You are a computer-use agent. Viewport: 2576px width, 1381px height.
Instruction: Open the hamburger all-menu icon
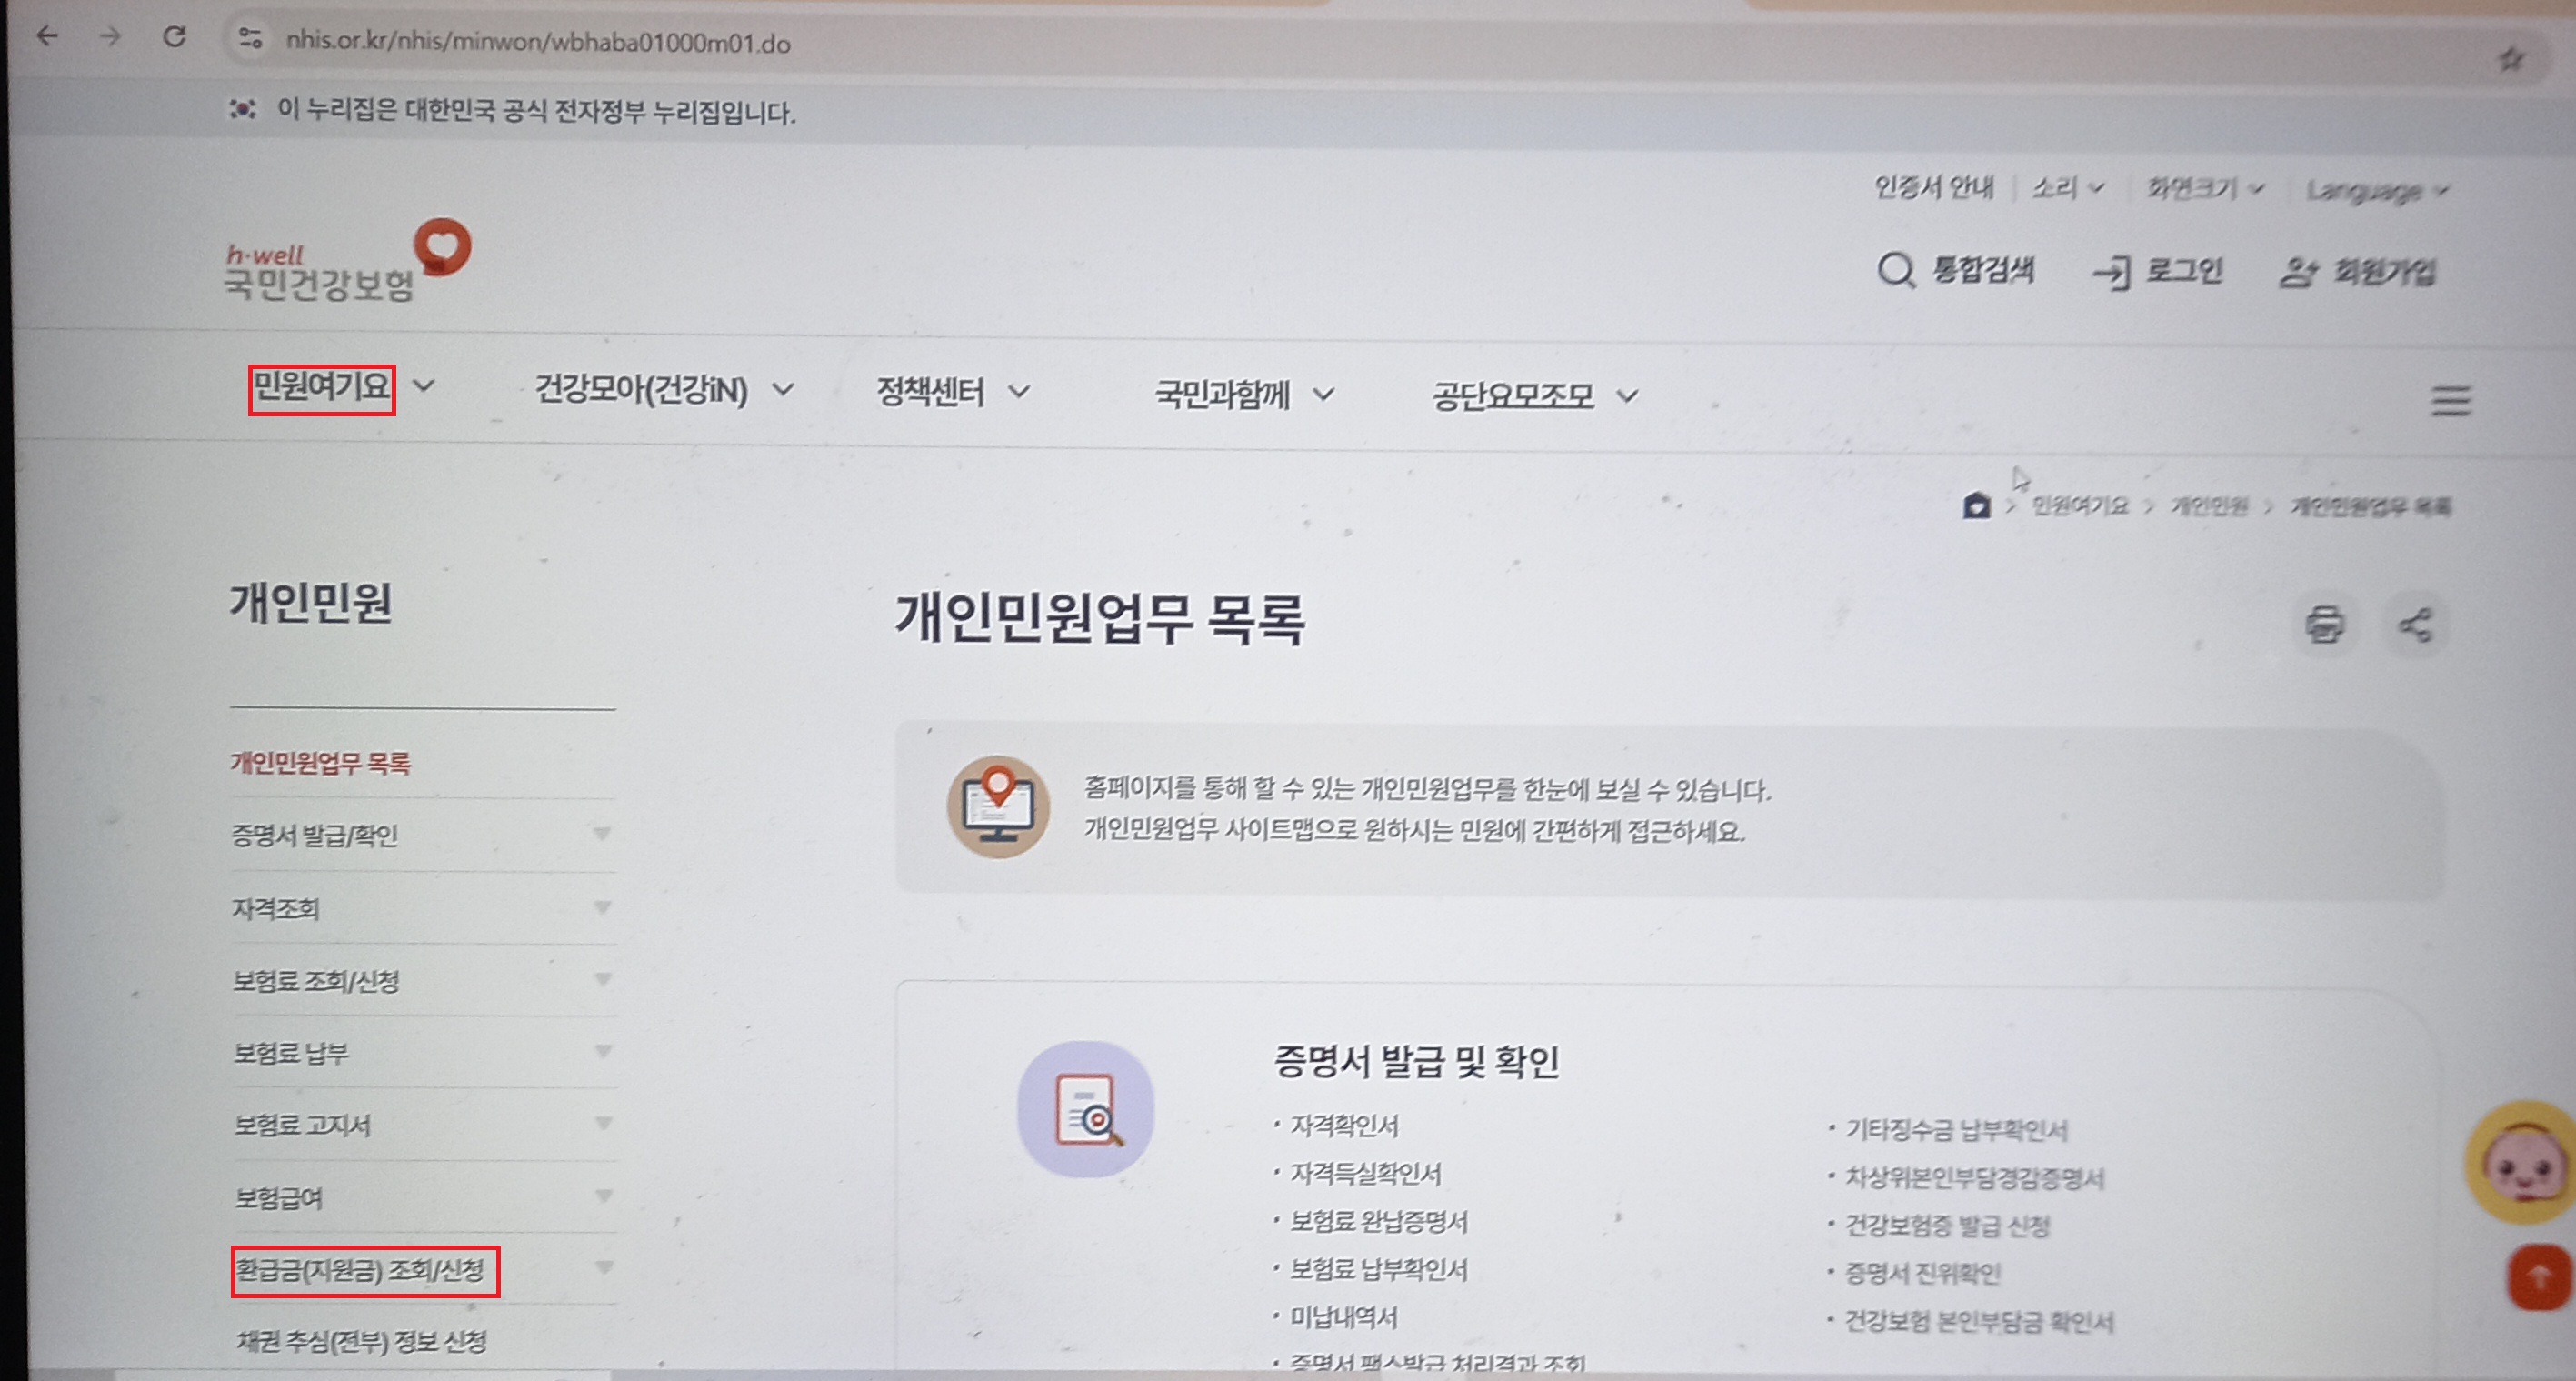[2450, 401]
